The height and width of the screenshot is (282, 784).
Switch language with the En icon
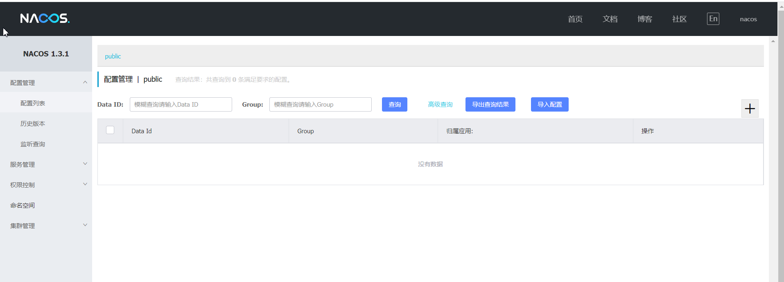click(x=713, y=19)
